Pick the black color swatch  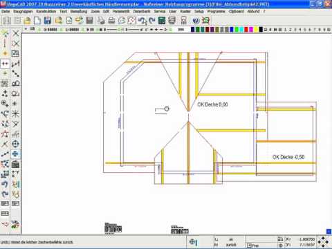coord(261,30)
